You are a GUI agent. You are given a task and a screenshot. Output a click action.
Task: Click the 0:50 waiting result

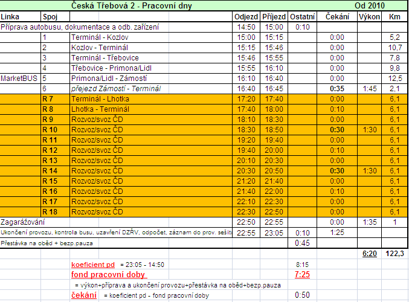point(302,295)
